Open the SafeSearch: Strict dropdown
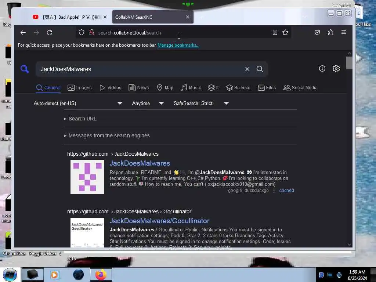The image size is (376, 282). [201, 103]
